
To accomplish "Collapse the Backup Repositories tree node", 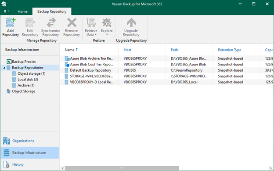I will coord(4,68).
